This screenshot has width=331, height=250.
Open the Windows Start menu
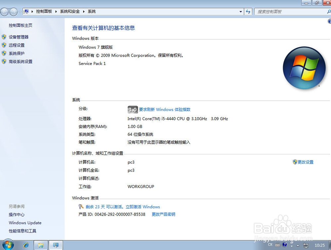tap(8, 245)
